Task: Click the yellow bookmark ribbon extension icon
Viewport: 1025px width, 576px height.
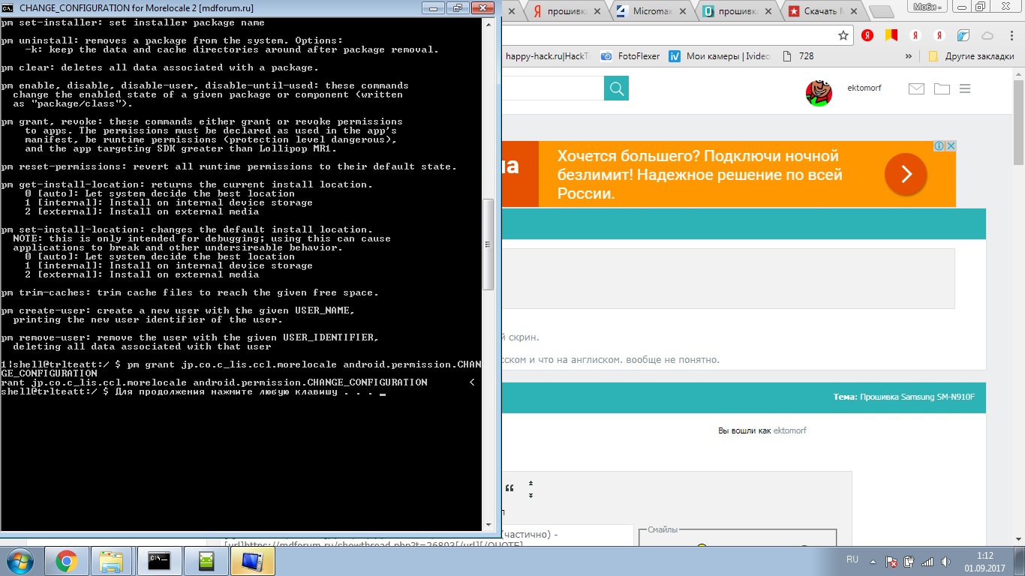Action: (x=891, y=35)
